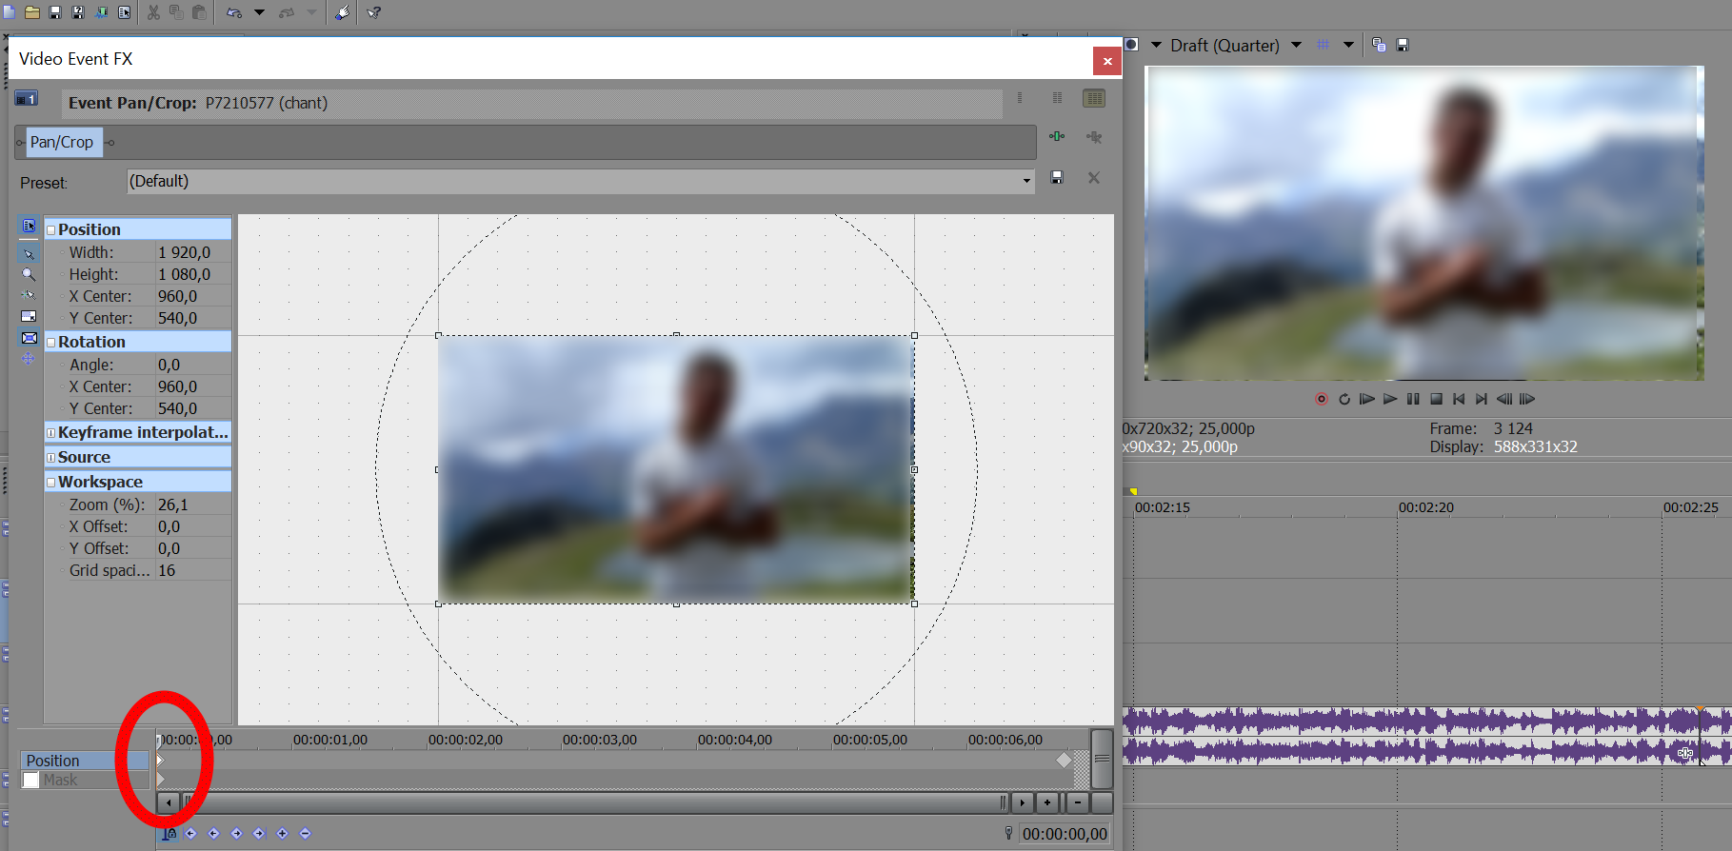
Task: Expand the Keyframe interpolation group
Action: click(x=51, y=433)
